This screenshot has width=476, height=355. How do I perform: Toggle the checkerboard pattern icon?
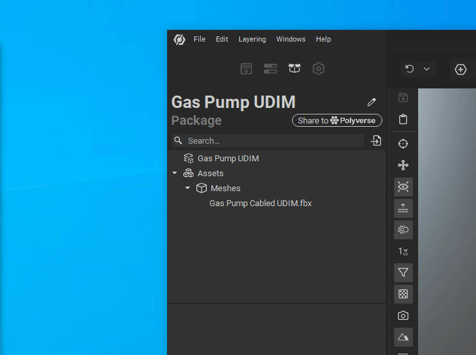pyautogui.click(x=403, y=294)
